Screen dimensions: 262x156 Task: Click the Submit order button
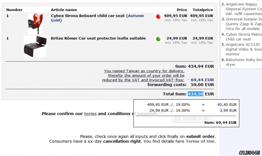point(192,118)
